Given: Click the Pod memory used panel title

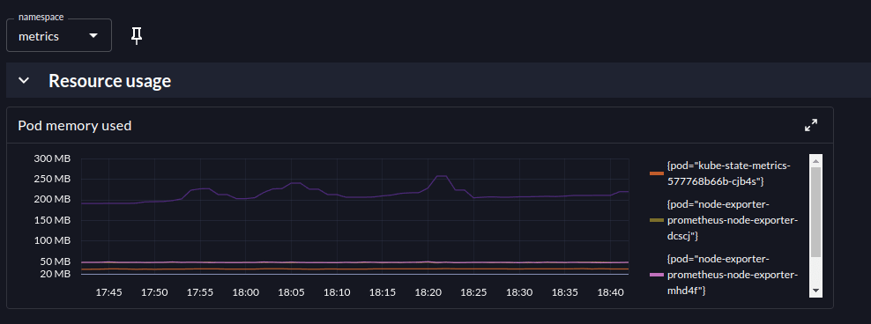Looking at the screenshot, I should click(x=74, y=125).
